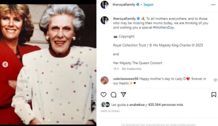Save the post with the bookmark icon
Image resolution: width=218 pixels, height=126 pixels.
point(214,94)
